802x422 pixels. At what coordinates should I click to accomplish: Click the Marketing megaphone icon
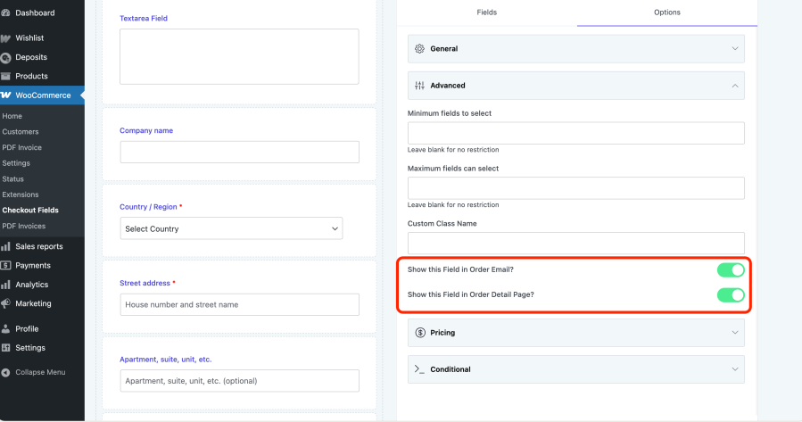[x=6, y=303]
